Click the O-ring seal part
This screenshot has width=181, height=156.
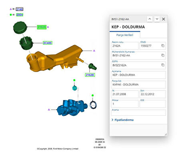tap(93, 105)
